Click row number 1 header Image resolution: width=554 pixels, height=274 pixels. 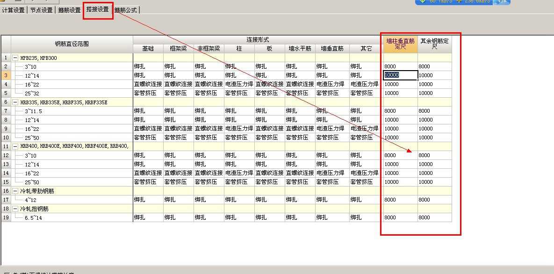click(x=6, y=58)
